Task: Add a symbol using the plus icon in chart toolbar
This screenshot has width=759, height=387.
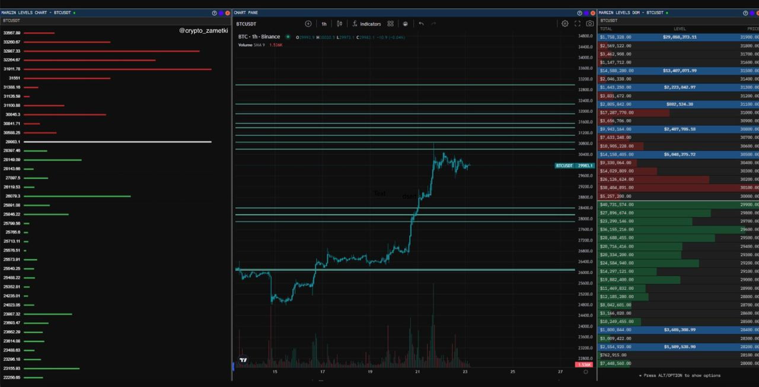Action: (x=308, y=24)
